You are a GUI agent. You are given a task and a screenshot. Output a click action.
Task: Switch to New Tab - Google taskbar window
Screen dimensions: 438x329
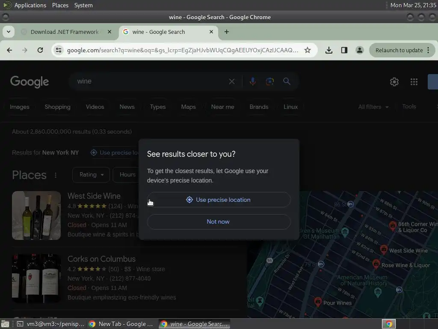121,324
